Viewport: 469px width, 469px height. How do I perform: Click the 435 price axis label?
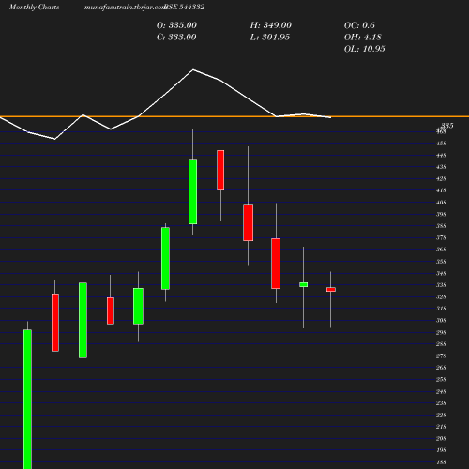coord(441,167)
